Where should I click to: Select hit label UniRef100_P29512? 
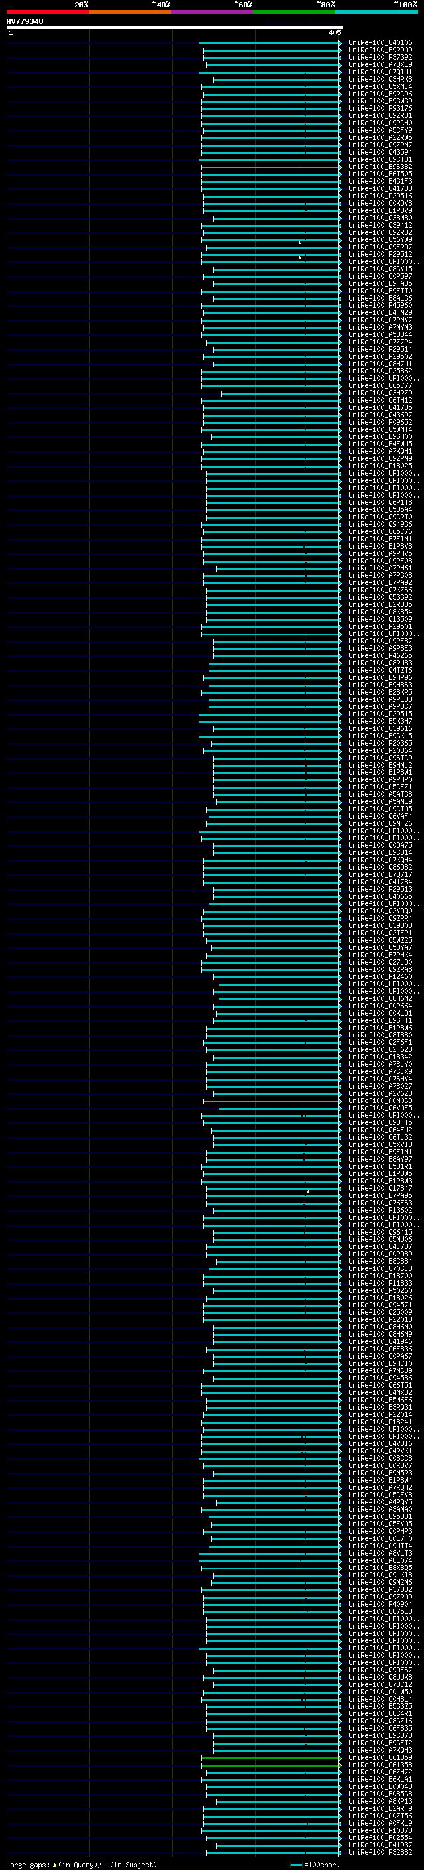point(380,254)
